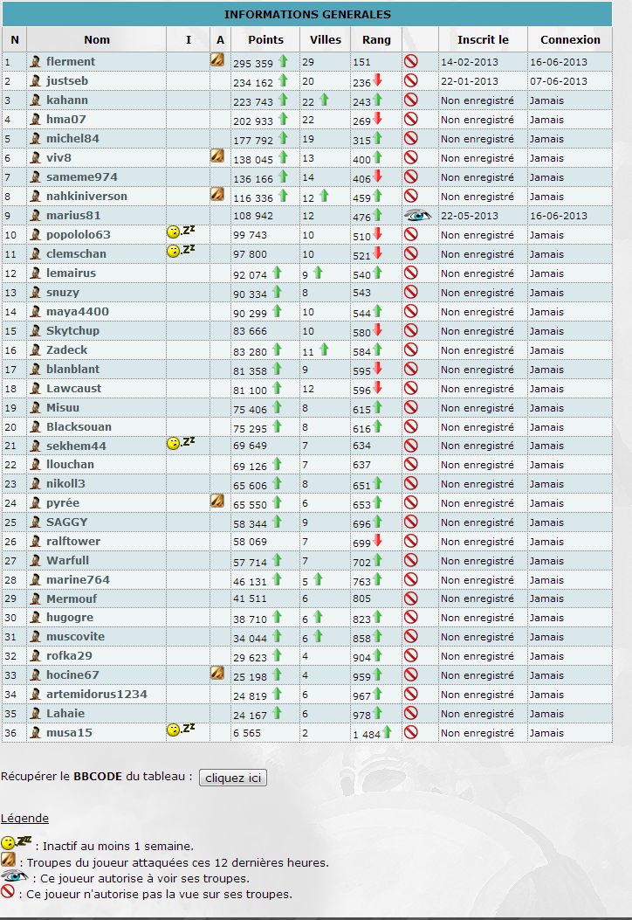
Task: Click the player avatar icon beside kahann
Action: click(36, 100)
